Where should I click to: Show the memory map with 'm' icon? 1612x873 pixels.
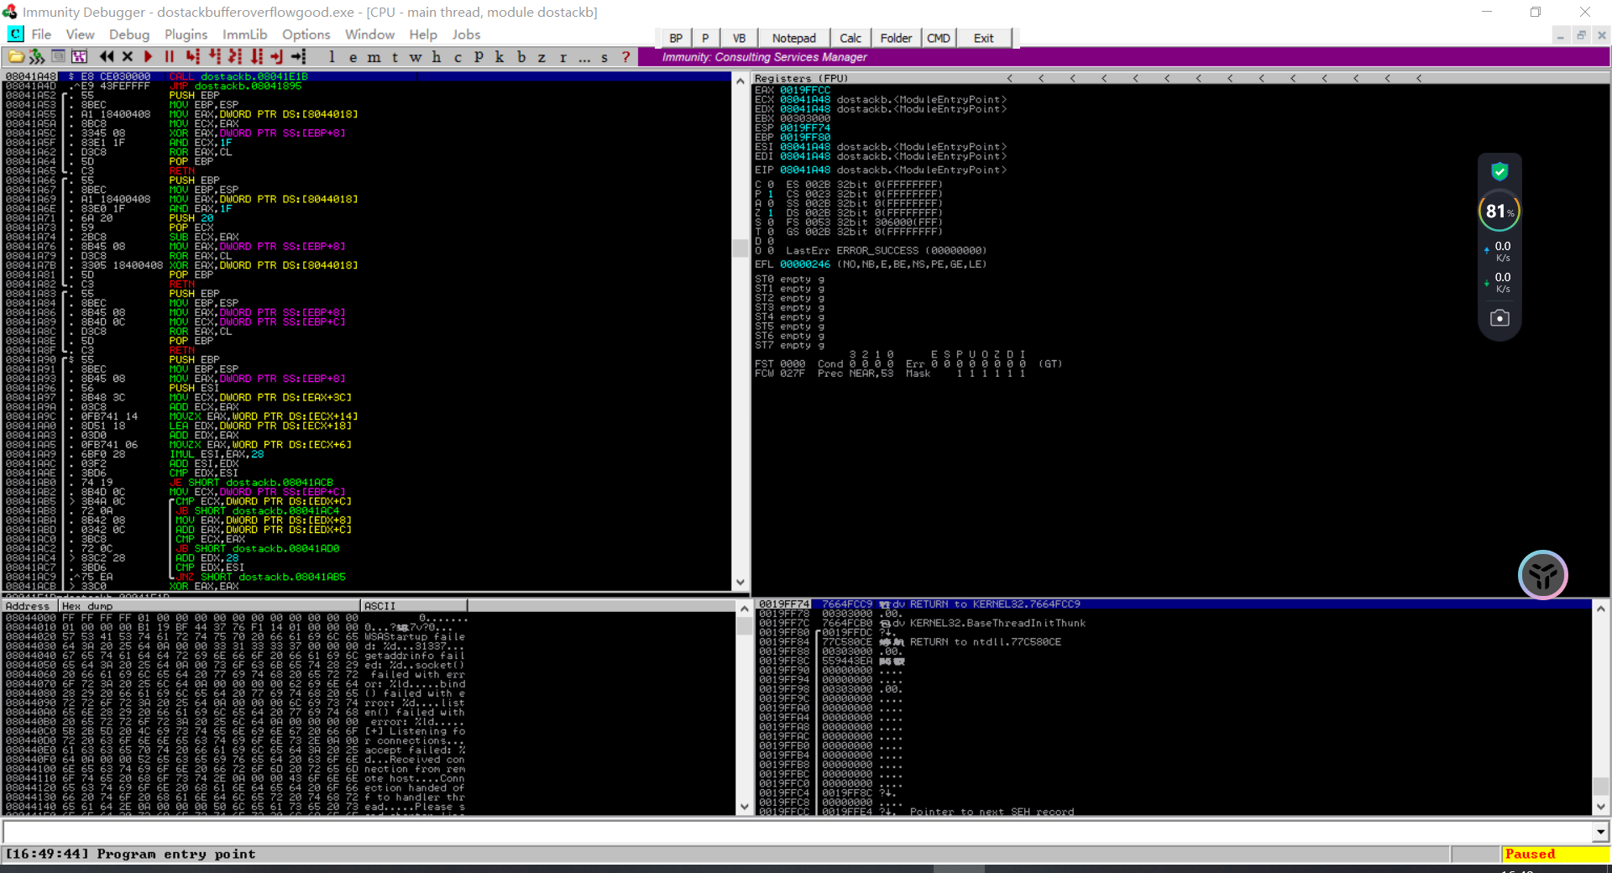coord(374,57)
